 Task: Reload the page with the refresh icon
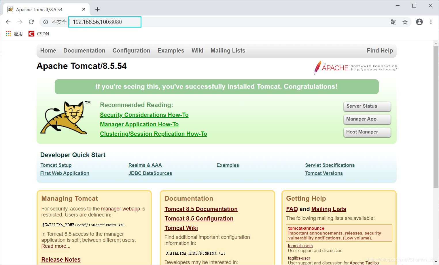[31, 22]
